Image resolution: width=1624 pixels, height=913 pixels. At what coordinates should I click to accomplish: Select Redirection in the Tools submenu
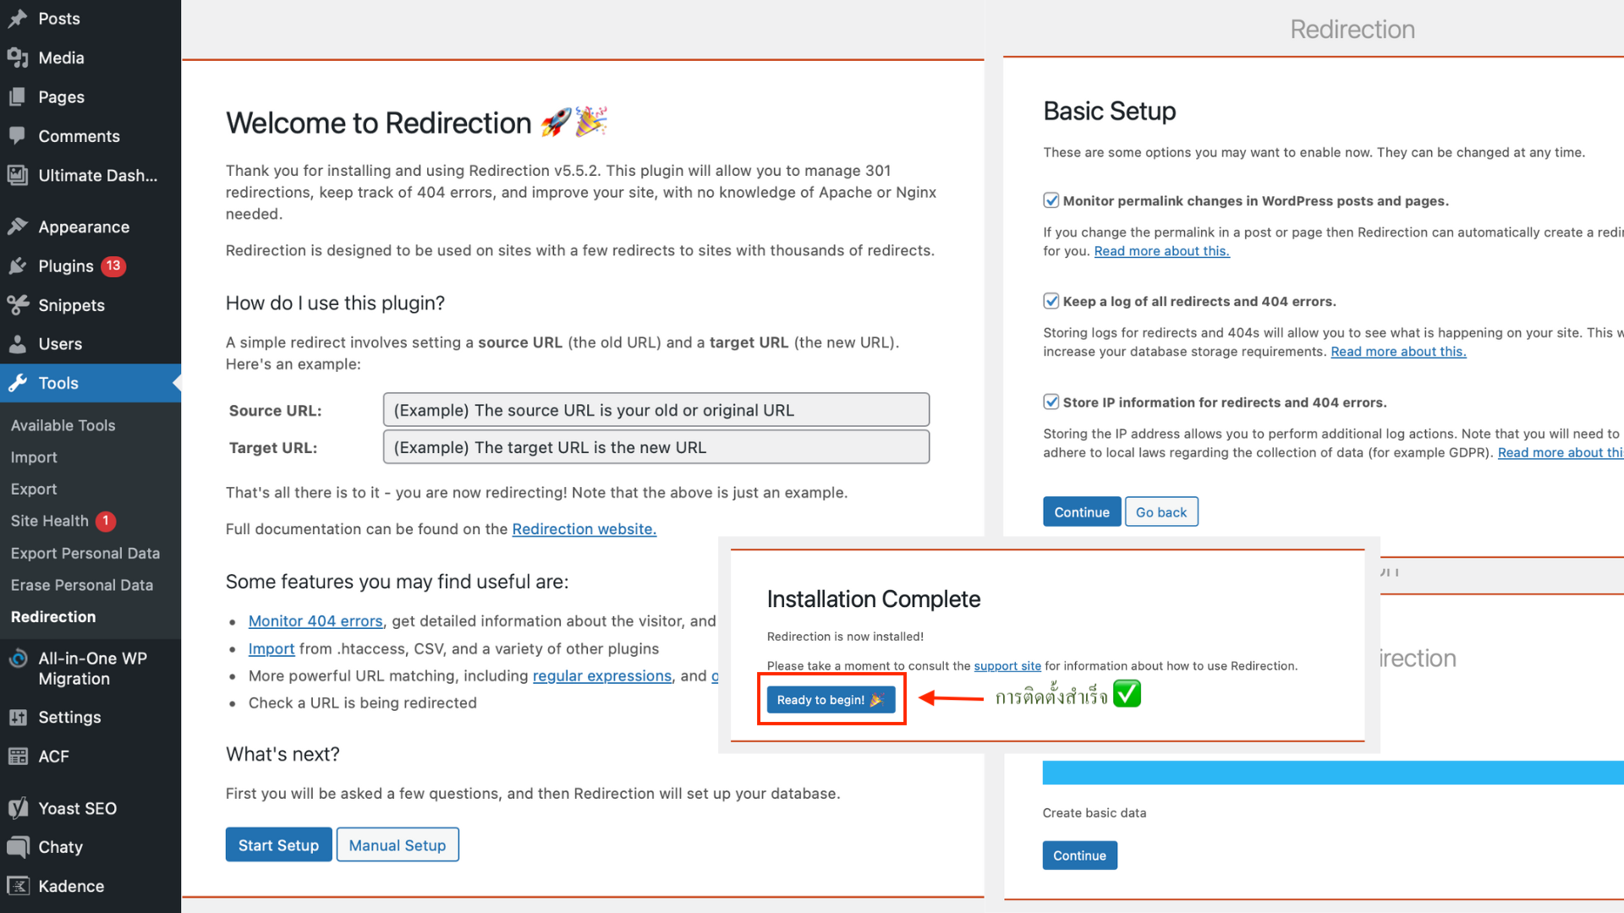(x=53, y=617)
